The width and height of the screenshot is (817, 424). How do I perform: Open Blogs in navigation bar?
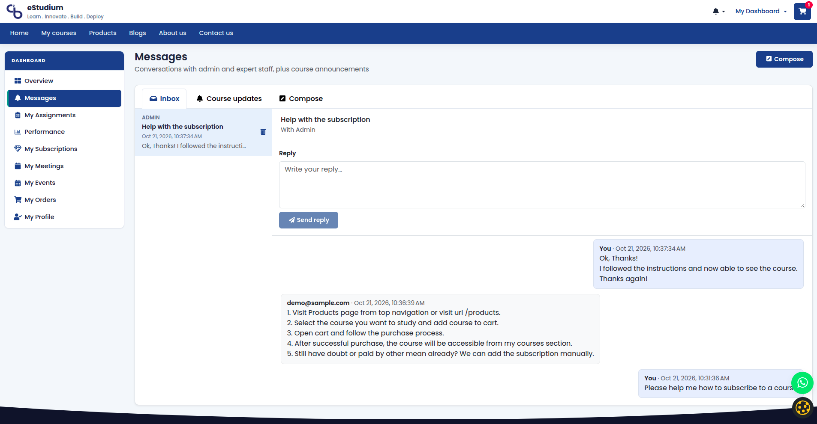138,33
